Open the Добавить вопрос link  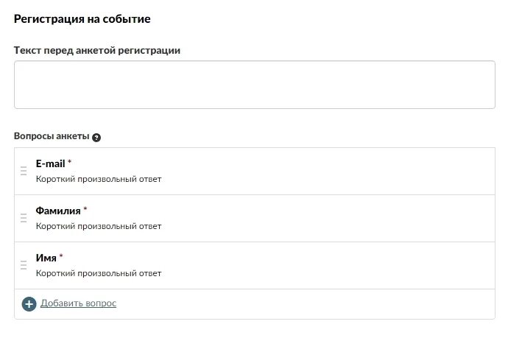coord(78,303)
